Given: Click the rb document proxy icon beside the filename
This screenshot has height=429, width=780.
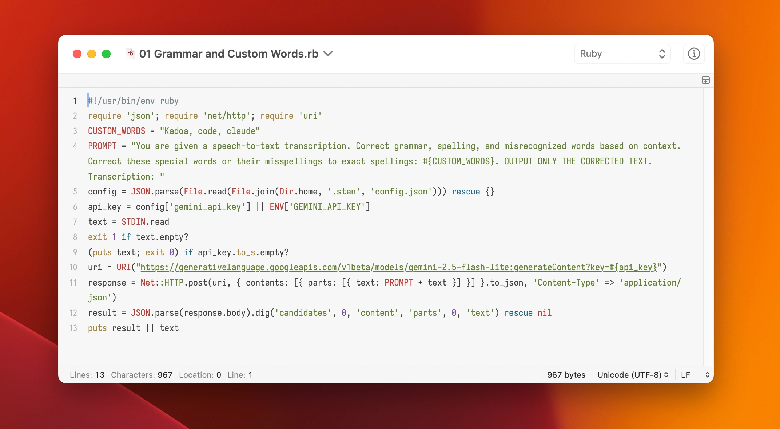Looking at the screenshot, I should tap(130, 54).
